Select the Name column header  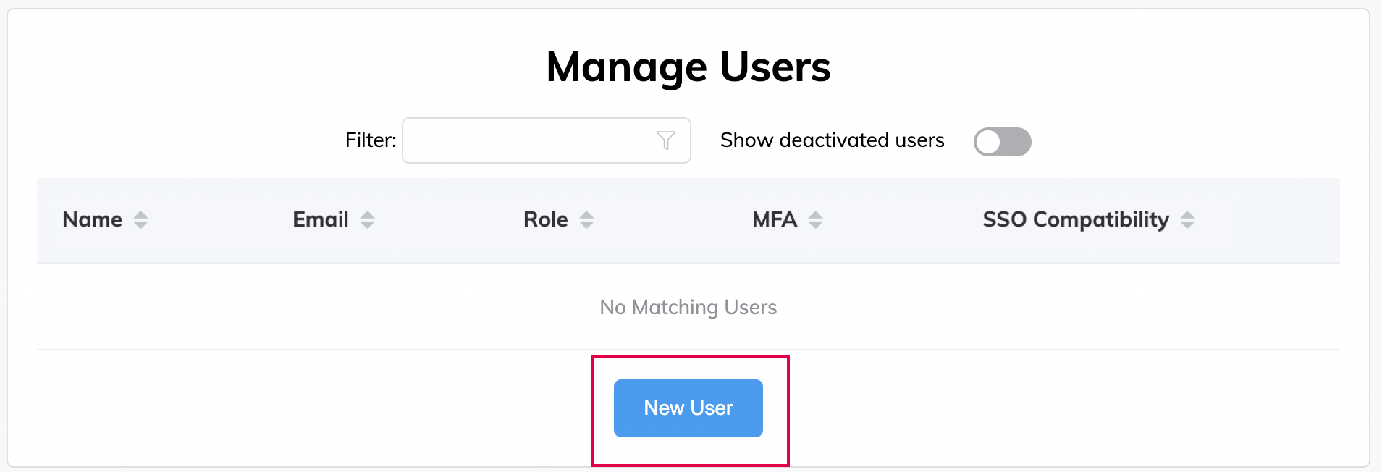coord(93,219)
